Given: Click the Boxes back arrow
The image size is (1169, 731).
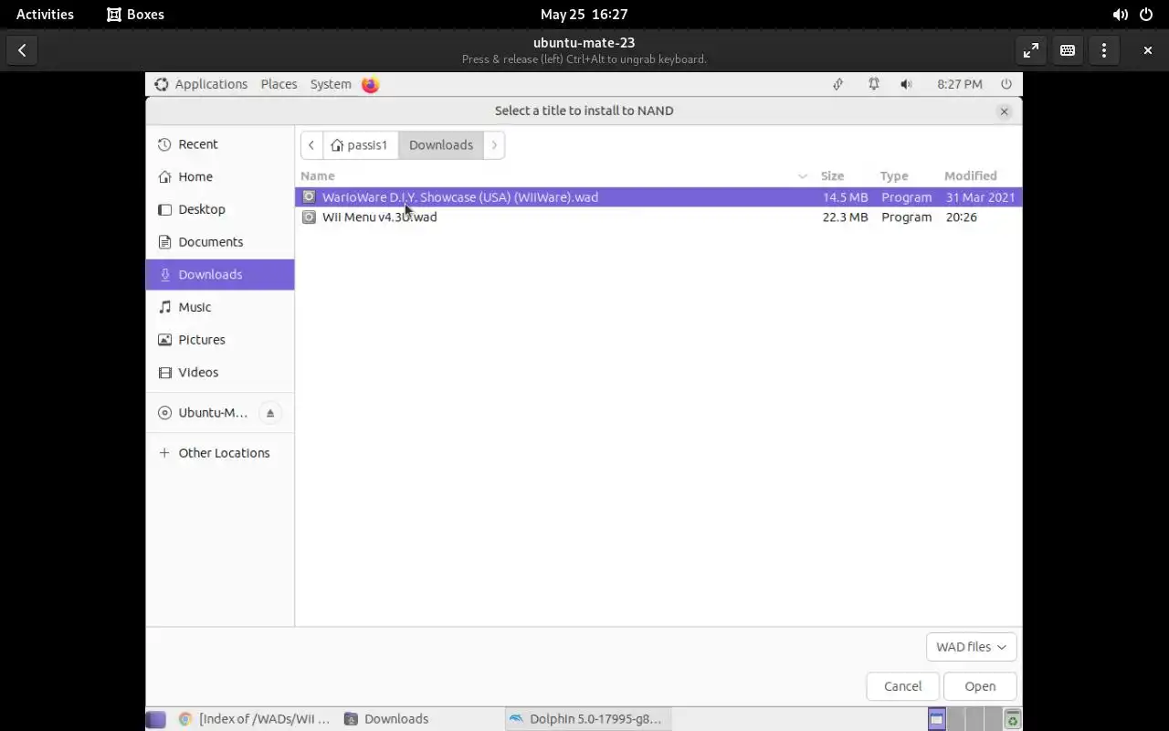Looking at the screenshot, I should [x=22, y=50].
